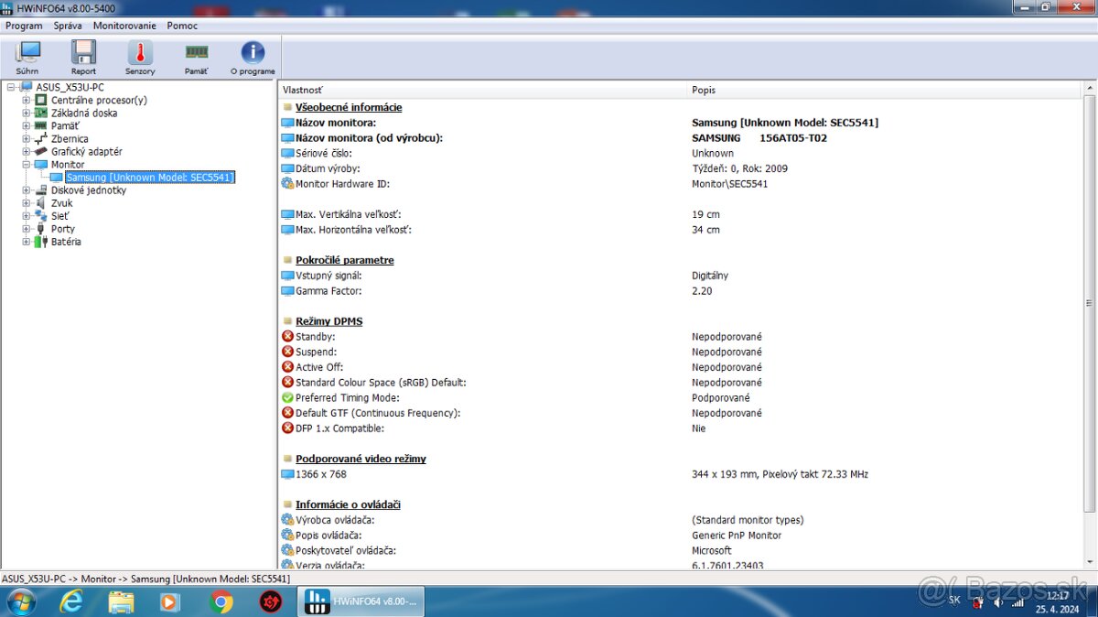Open the O programe about dialog
Viewport: 1098px width, 617px height.
click(252, 56)
